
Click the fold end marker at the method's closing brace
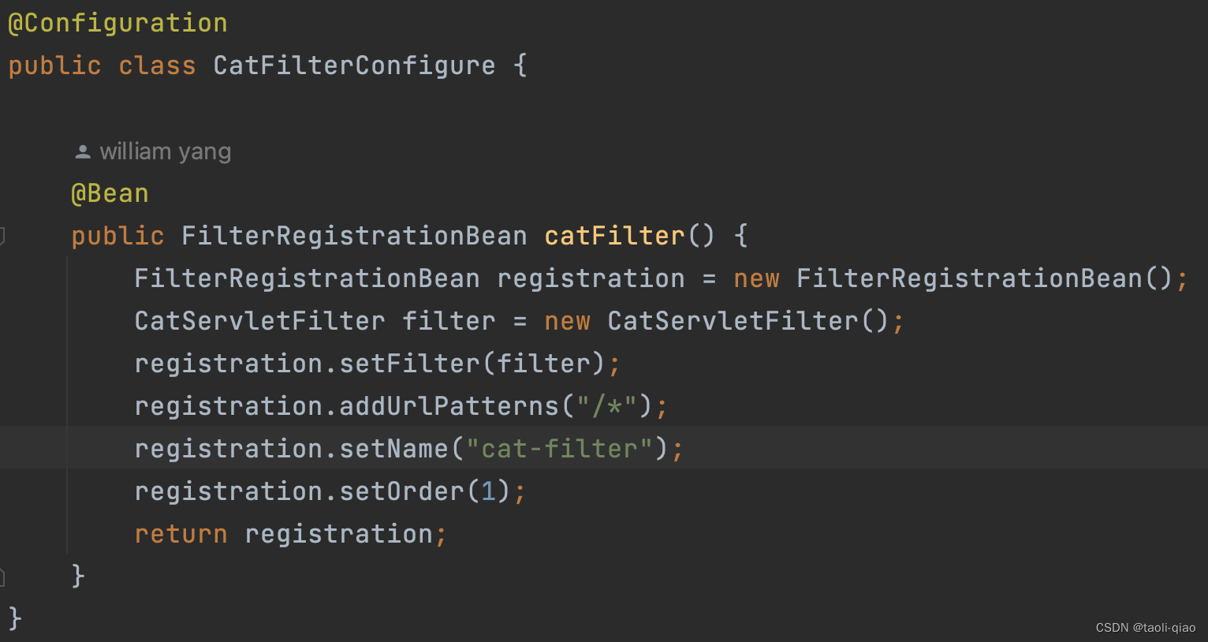(2, 577)
